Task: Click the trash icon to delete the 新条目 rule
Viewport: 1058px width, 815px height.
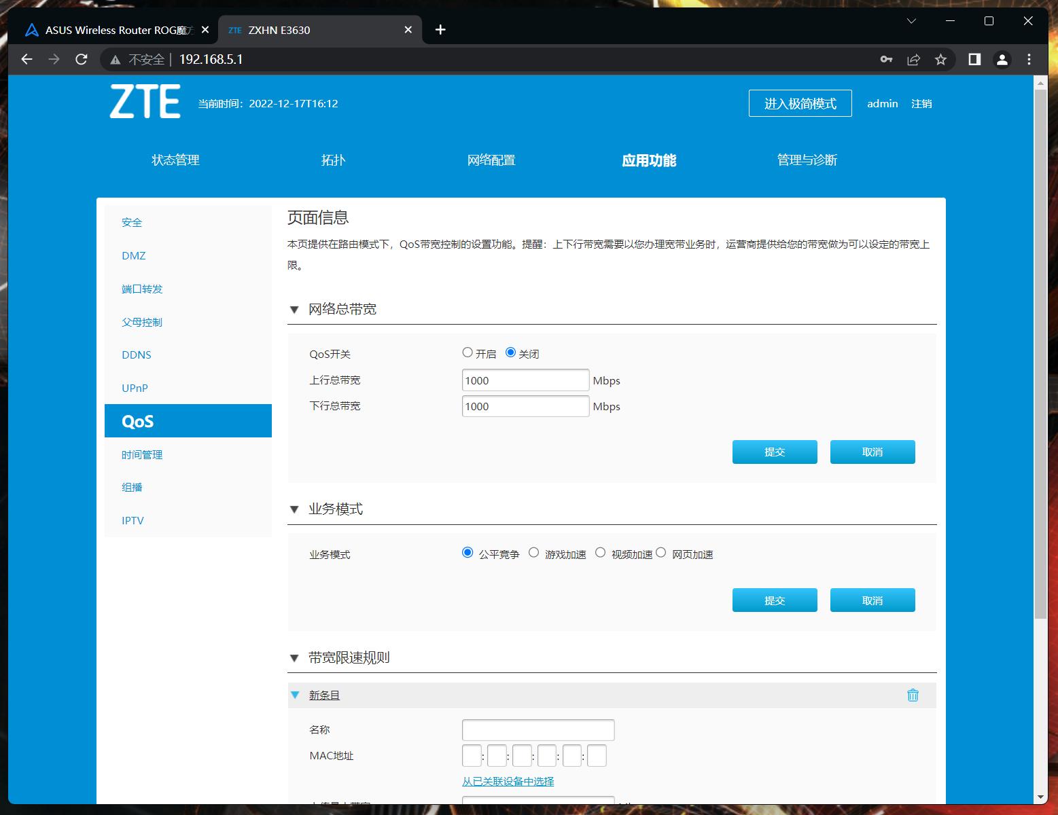Action: (x=913, y=695)
